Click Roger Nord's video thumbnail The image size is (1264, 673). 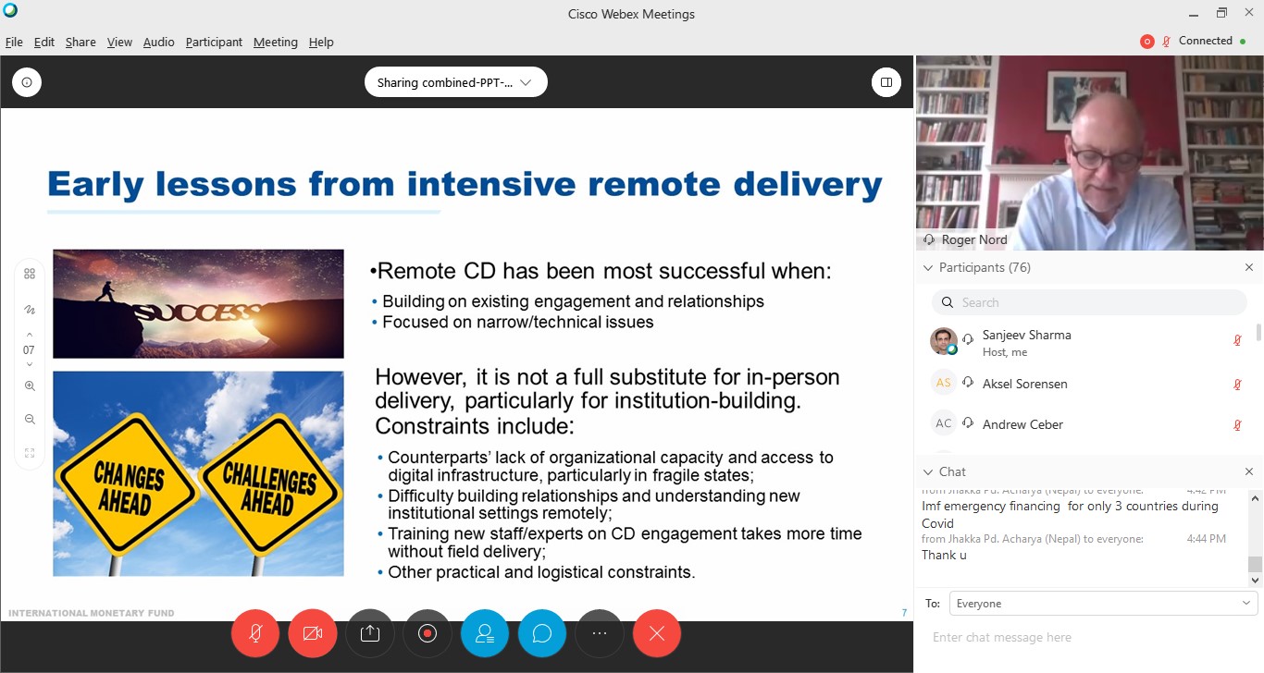1089,153
